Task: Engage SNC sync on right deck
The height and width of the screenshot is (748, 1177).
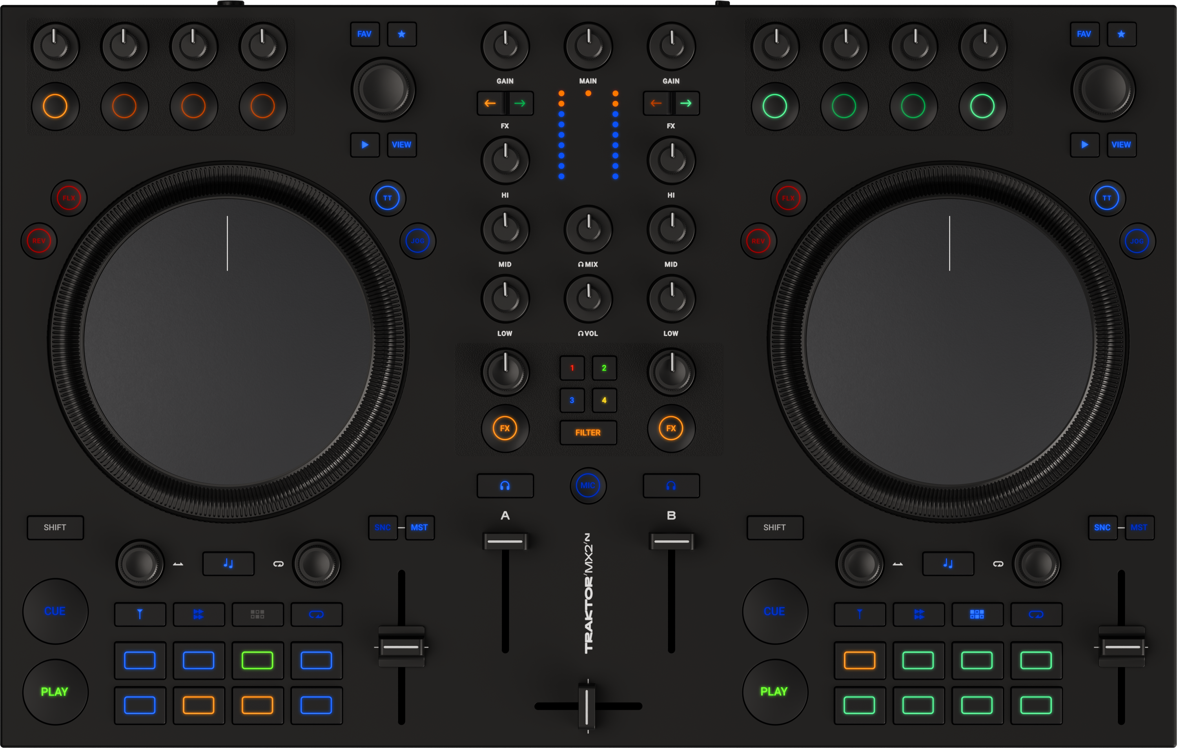Action: point(1103,528)
